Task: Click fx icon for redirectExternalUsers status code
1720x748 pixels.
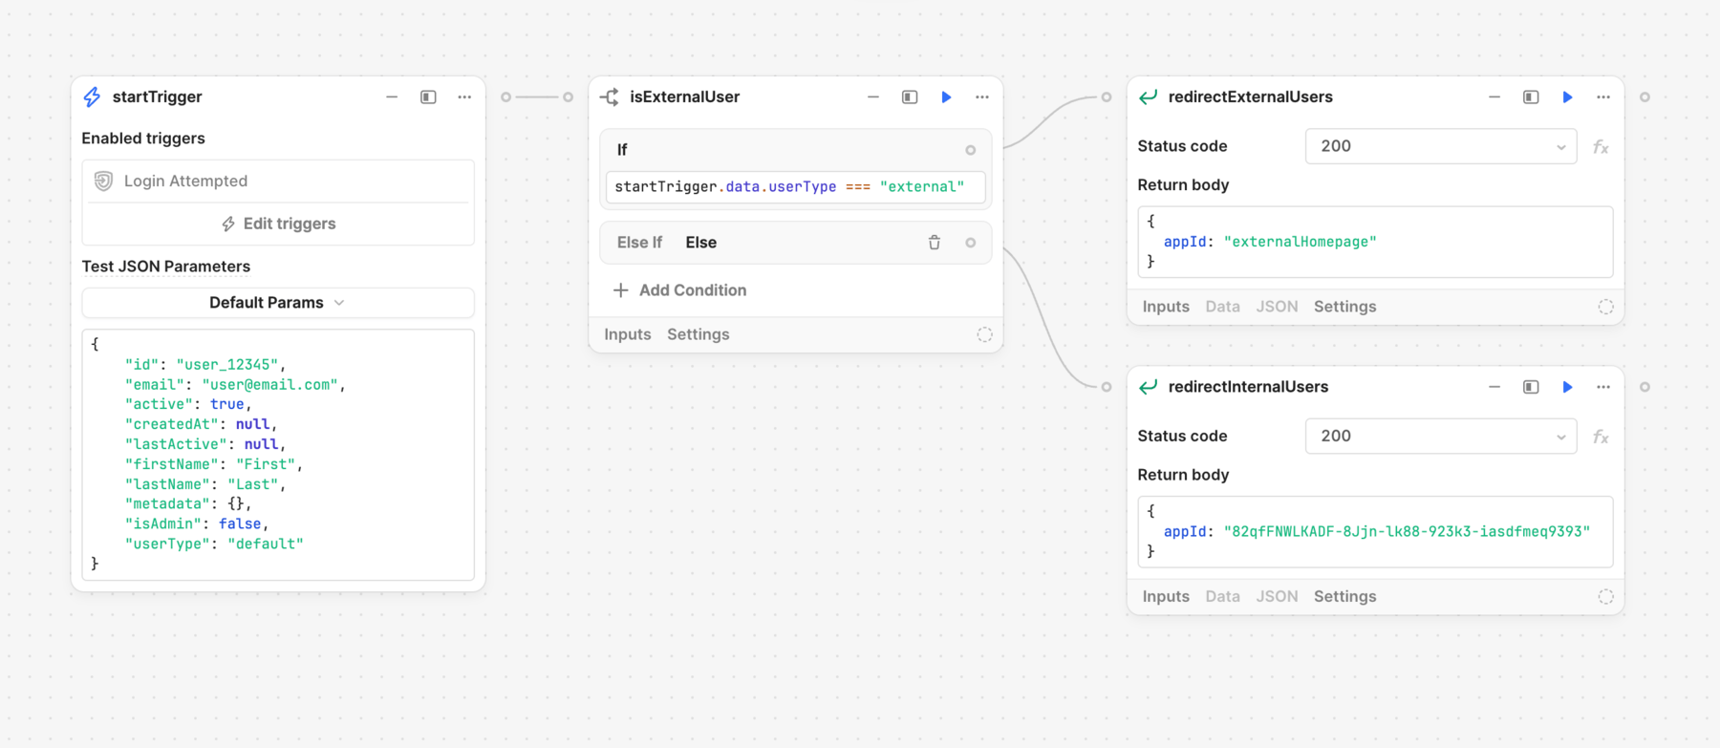Action: 1601,147
